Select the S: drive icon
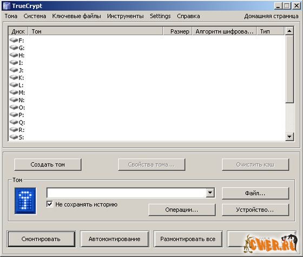The image size is (303, 257). tap(14, 137)
